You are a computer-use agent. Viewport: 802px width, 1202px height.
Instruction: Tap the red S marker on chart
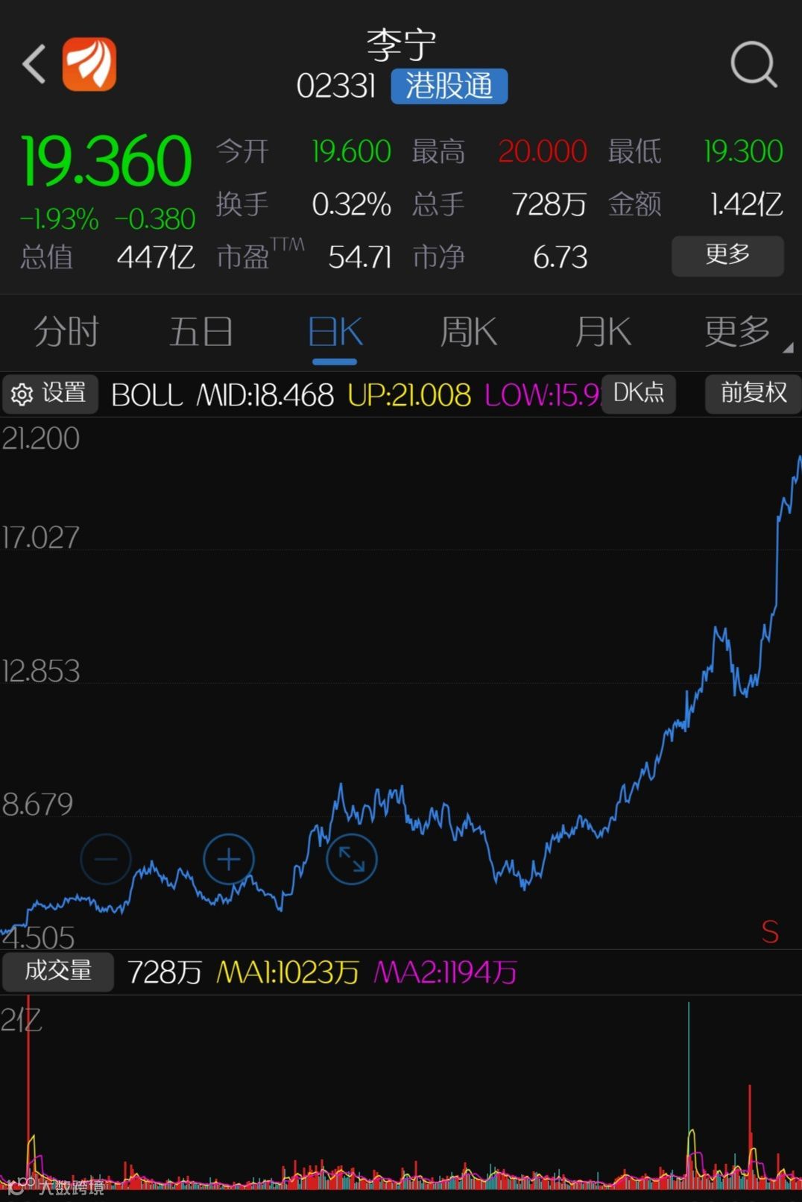770,931
